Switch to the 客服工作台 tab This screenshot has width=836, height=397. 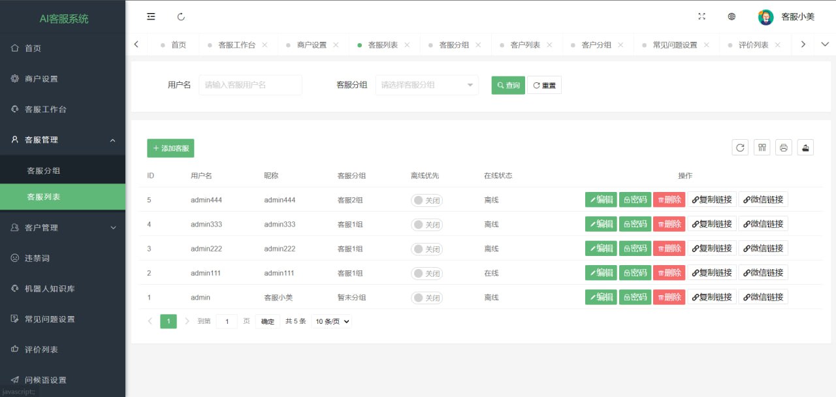236,45
